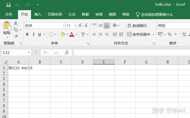Open the 宋体 font name dropdown

coord(64,26)
